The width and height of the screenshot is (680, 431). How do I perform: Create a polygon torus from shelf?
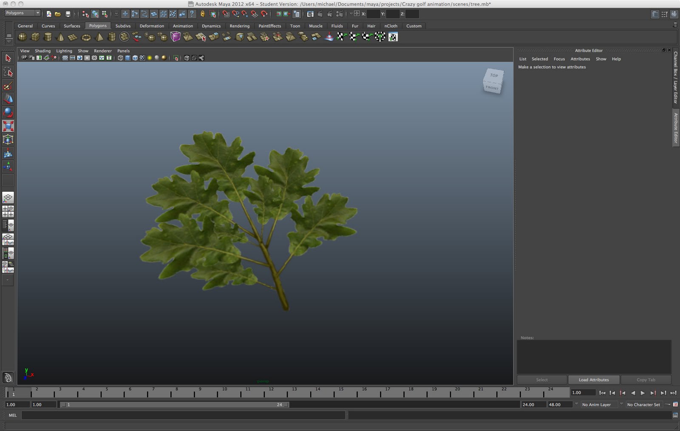click(86, 37)
